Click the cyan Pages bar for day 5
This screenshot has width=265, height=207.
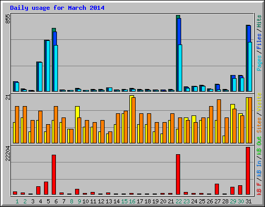[x=48, y=66]
